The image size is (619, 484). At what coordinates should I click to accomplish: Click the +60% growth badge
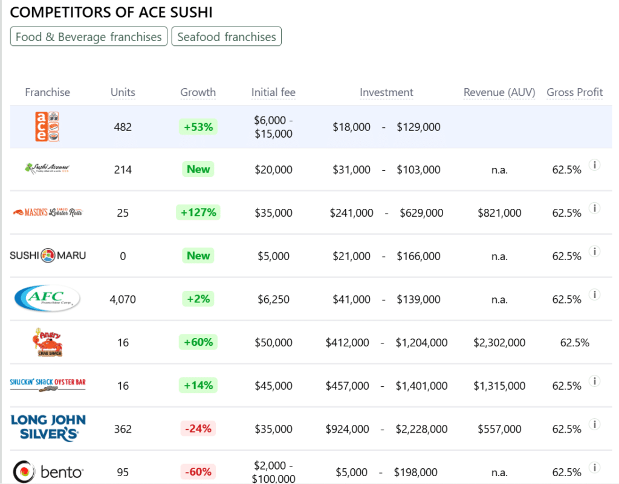tap(198, 342)
